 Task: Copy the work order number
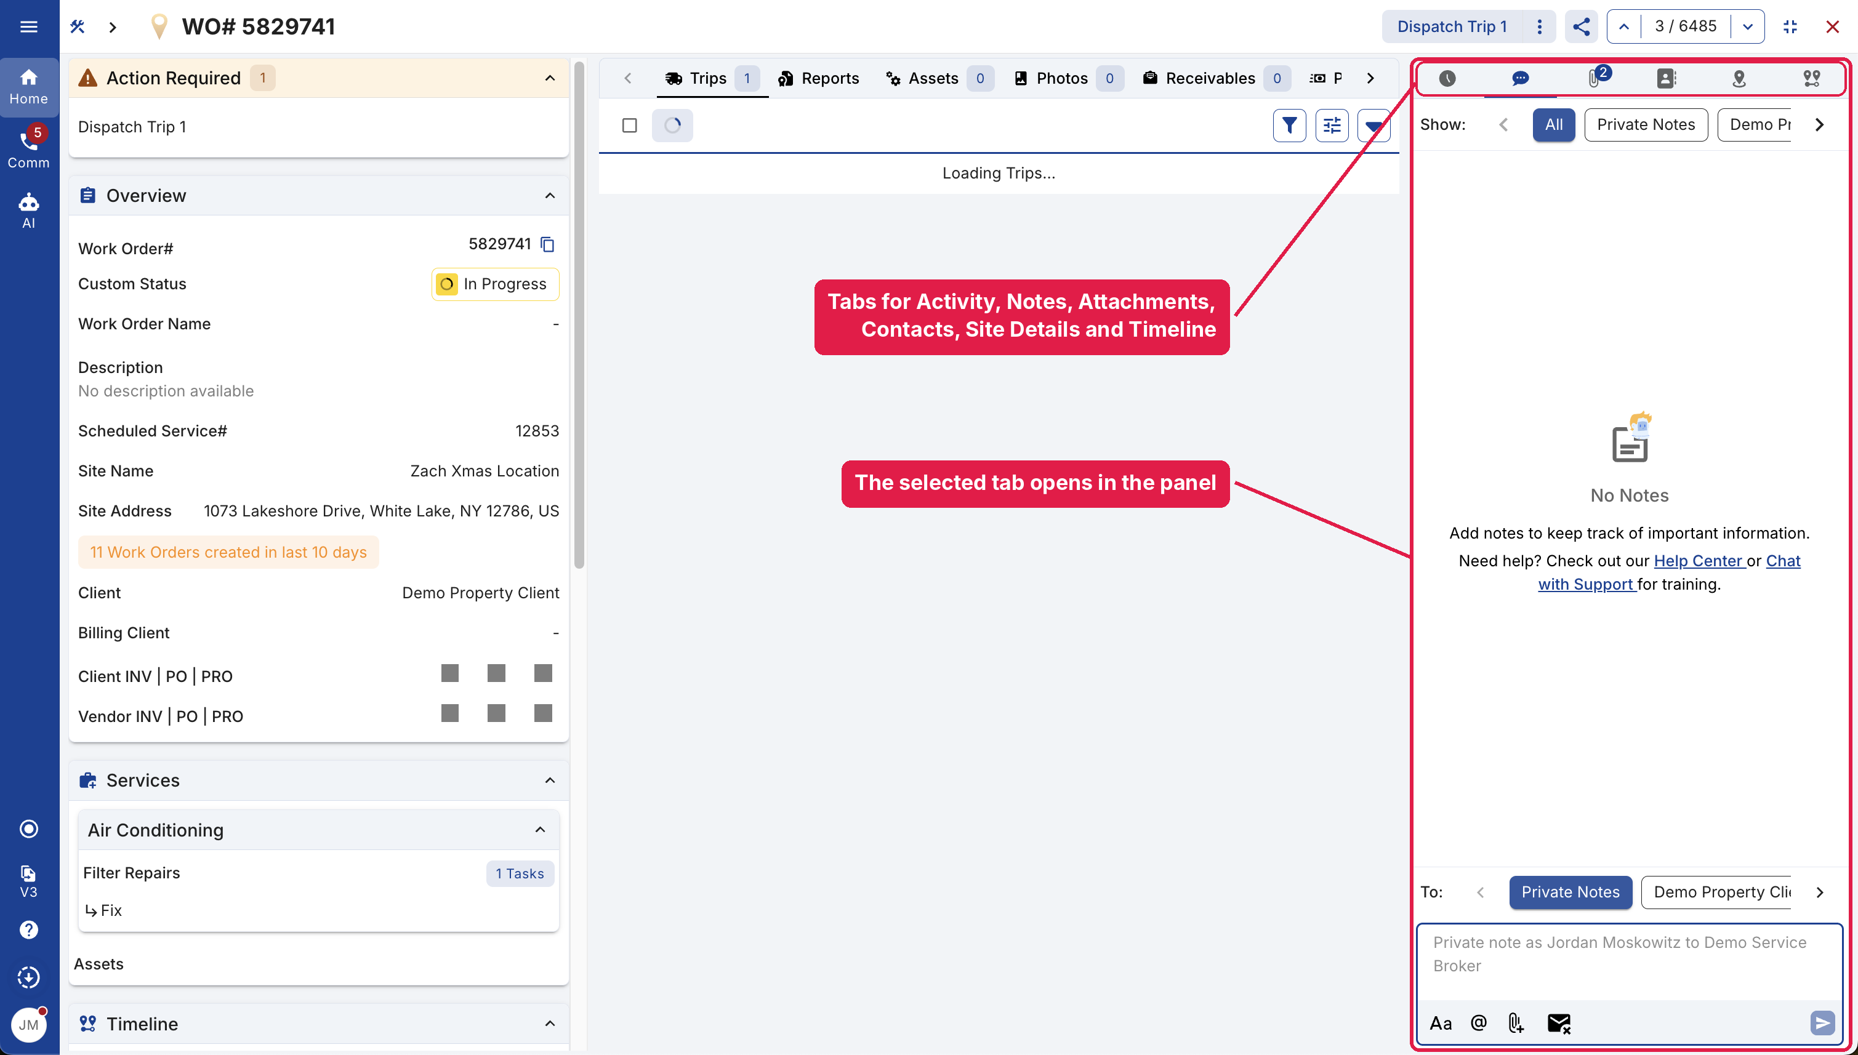548,245
